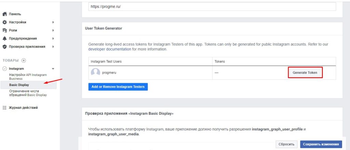Open Настройки API Instagram Business
The height and width of the screenshot is (150, 350).
tap(28, 77)
